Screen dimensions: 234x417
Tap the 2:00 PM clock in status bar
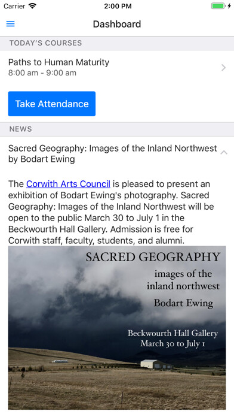click(118, 6)
